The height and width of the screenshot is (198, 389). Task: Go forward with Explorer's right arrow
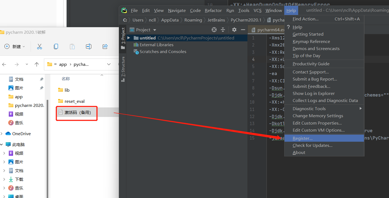click(x=17, y=64)
